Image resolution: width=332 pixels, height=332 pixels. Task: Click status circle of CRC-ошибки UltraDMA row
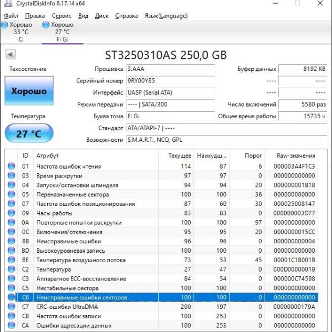(12, 307)
